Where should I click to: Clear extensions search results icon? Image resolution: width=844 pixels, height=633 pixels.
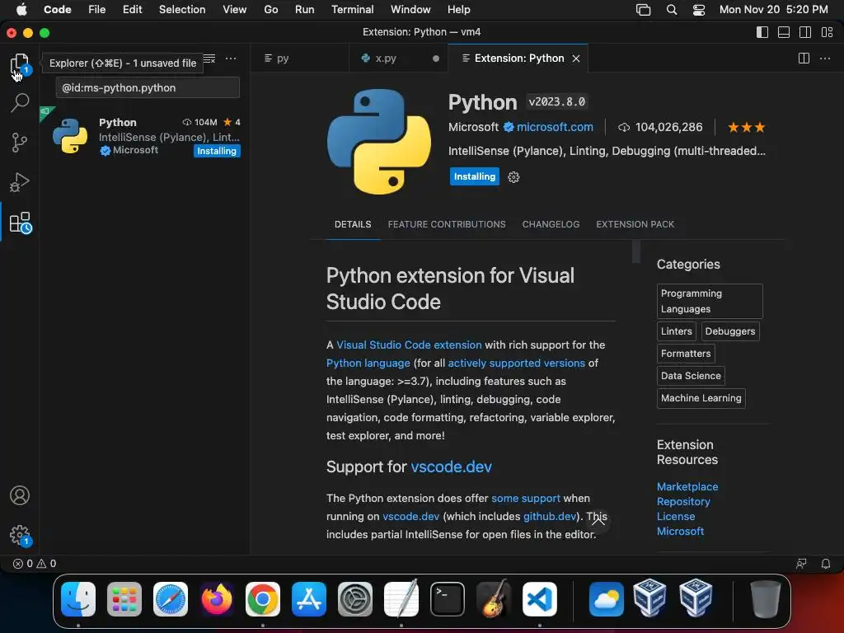pyautogui.click(x=209, y=59)
